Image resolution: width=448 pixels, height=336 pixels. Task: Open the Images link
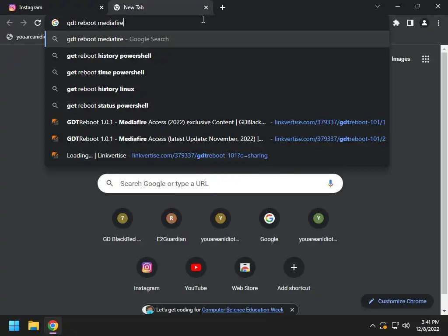point(401,59)
